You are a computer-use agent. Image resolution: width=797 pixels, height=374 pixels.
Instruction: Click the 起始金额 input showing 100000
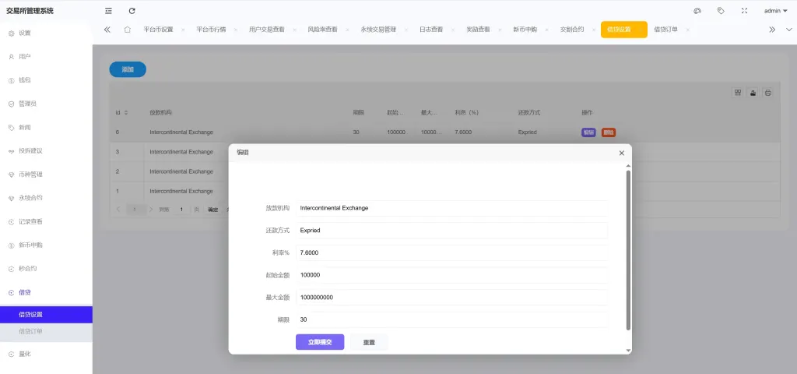[x=452, y=275]
